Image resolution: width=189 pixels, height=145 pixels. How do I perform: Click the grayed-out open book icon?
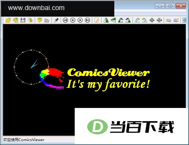coord(169,20)
